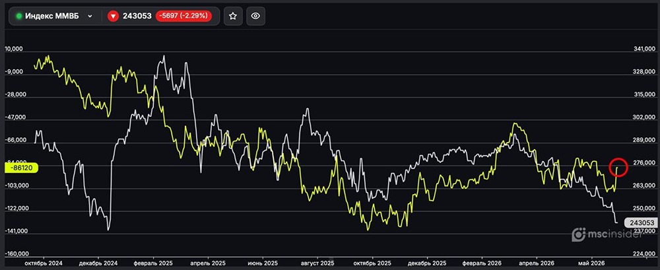
Task: Click the green status dot beside Индекс ММВБ
Action: click(19, 17)
